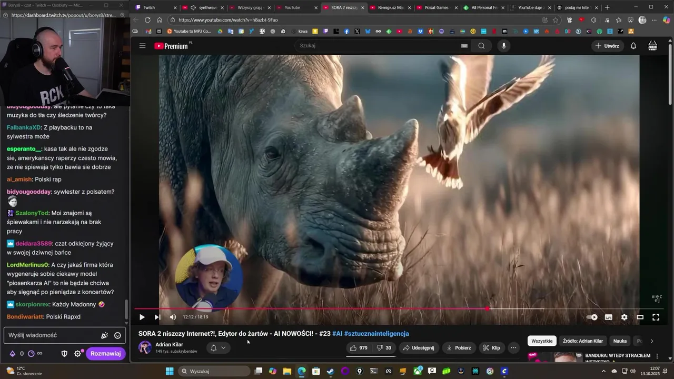674x379 pixels.
Task: Open the YouTube hamburger guide menu
Action: (x=142, y=46)
